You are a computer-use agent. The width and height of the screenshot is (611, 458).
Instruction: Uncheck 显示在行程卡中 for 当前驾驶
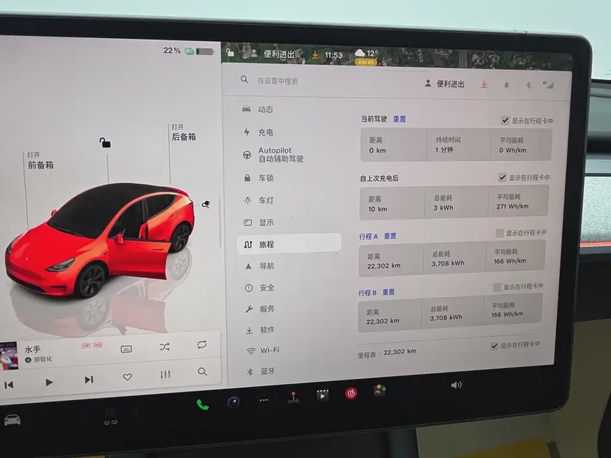coord(505,121)
